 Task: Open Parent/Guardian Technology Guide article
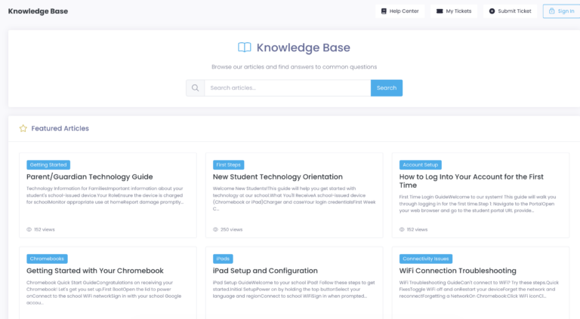point(90,177)
